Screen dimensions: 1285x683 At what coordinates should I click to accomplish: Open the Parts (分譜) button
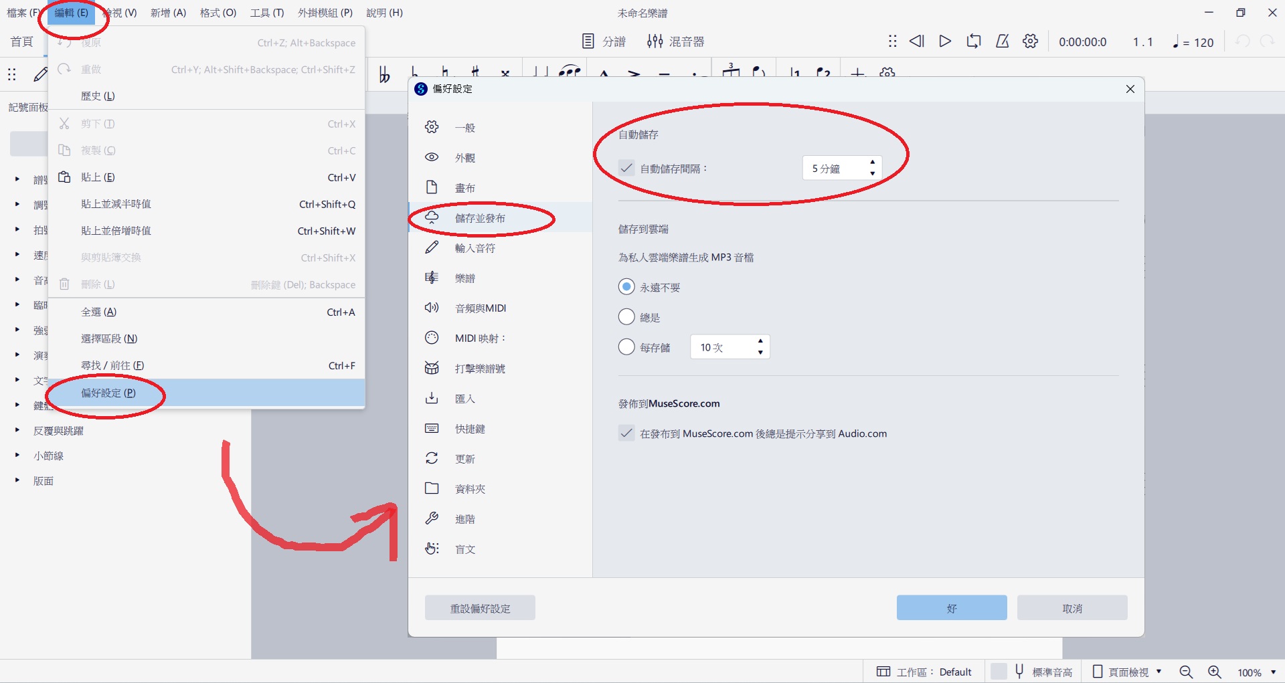[x=604, y=41]
